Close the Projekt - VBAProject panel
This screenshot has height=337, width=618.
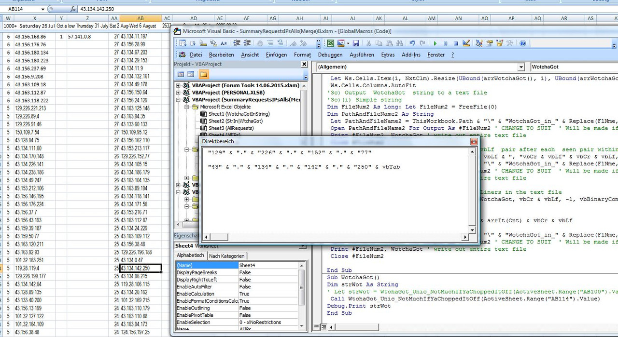305,64
